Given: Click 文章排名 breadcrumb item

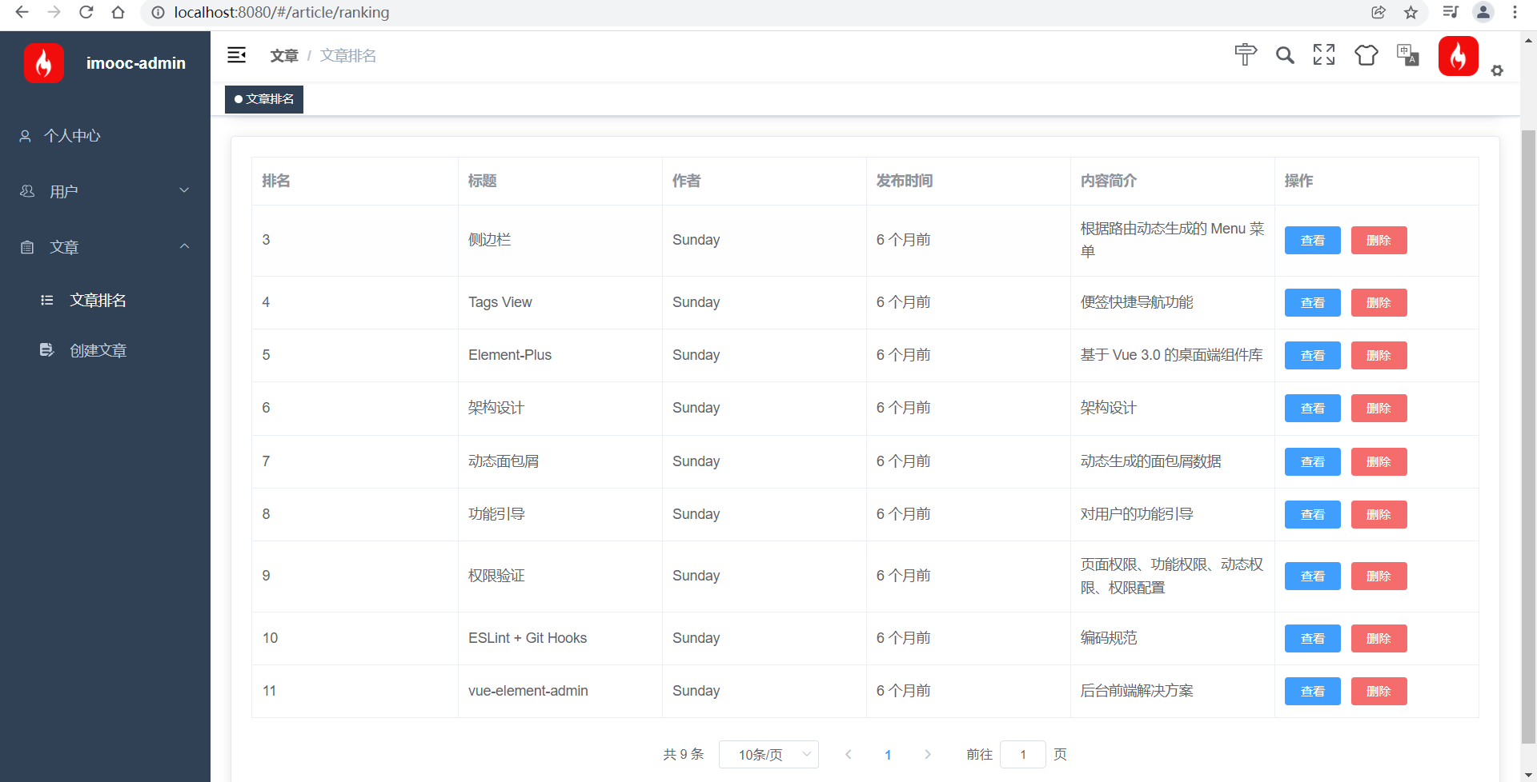Looking at the screenshot, I should (348, 55).
